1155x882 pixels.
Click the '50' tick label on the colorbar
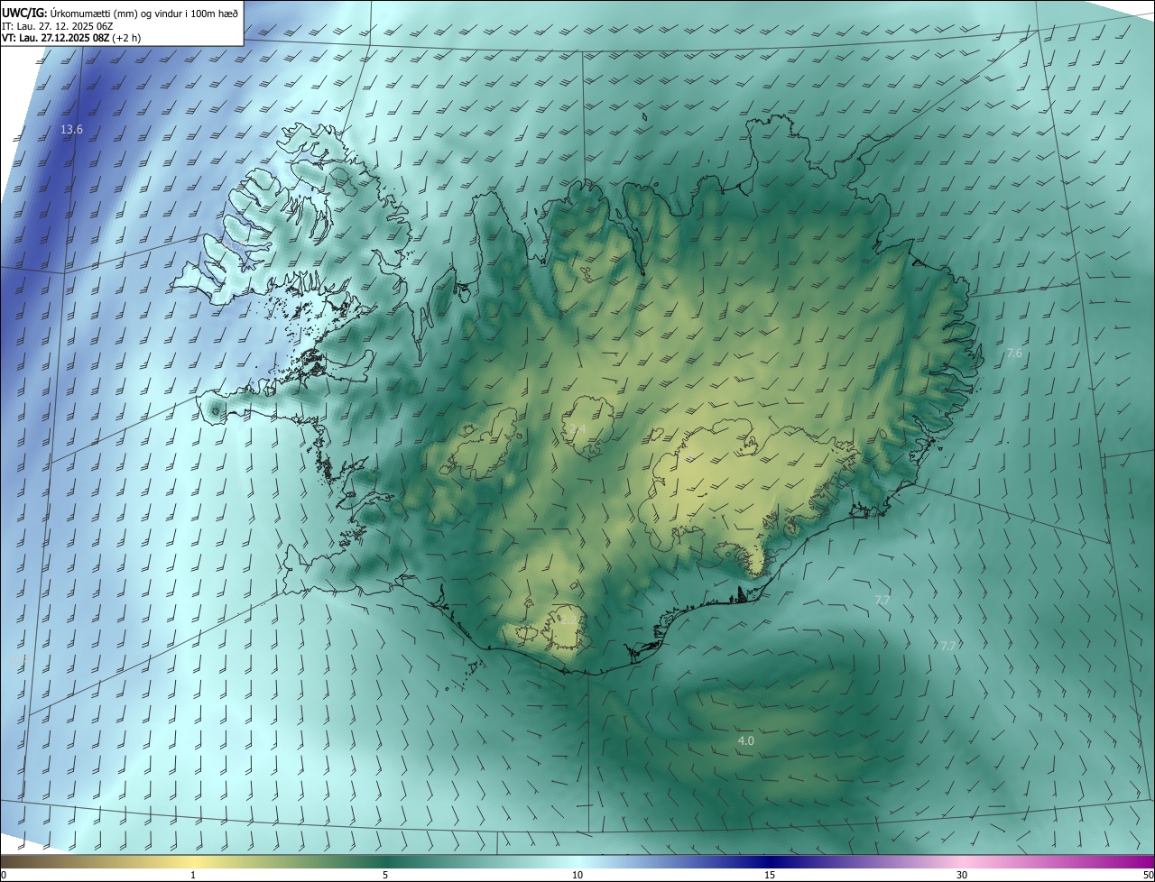(x=1148, y=875)
